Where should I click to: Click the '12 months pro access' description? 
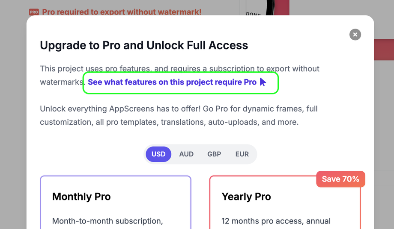click(276, 221)
